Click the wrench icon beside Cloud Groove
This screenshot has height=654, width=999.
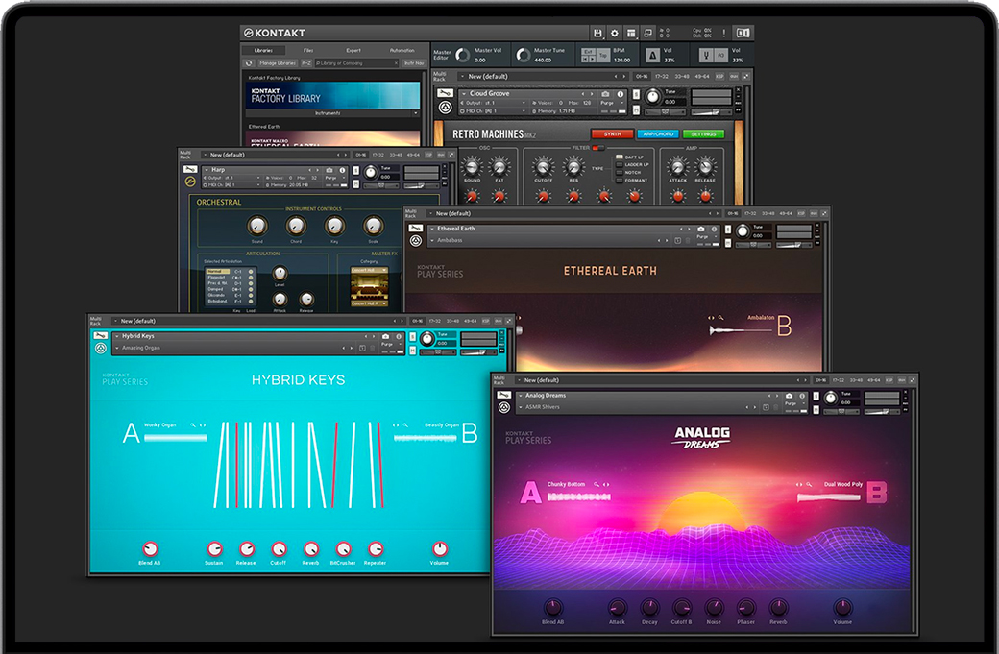(444, 94)
